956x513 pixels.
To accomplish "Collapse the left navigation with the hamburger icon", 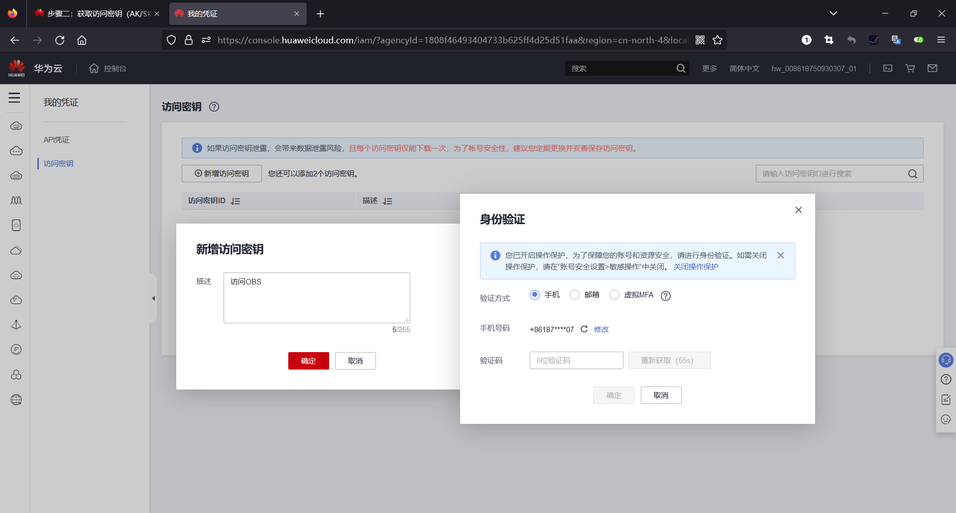I will (14, 98).
